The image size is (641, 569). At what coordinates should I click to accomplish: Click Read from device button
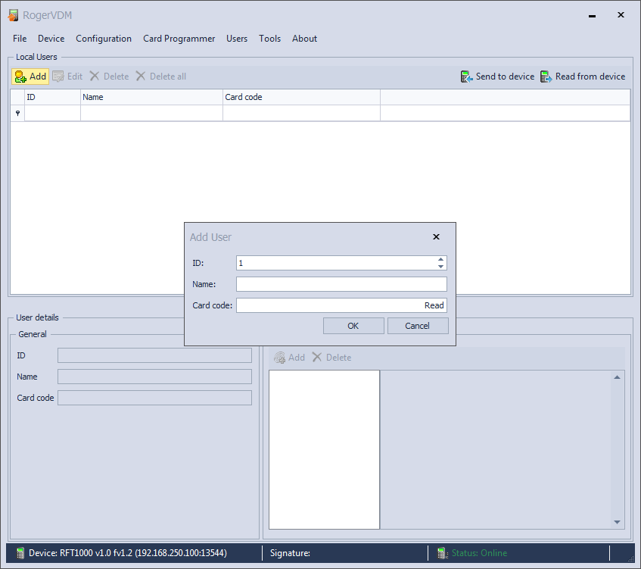coord(583,77)
